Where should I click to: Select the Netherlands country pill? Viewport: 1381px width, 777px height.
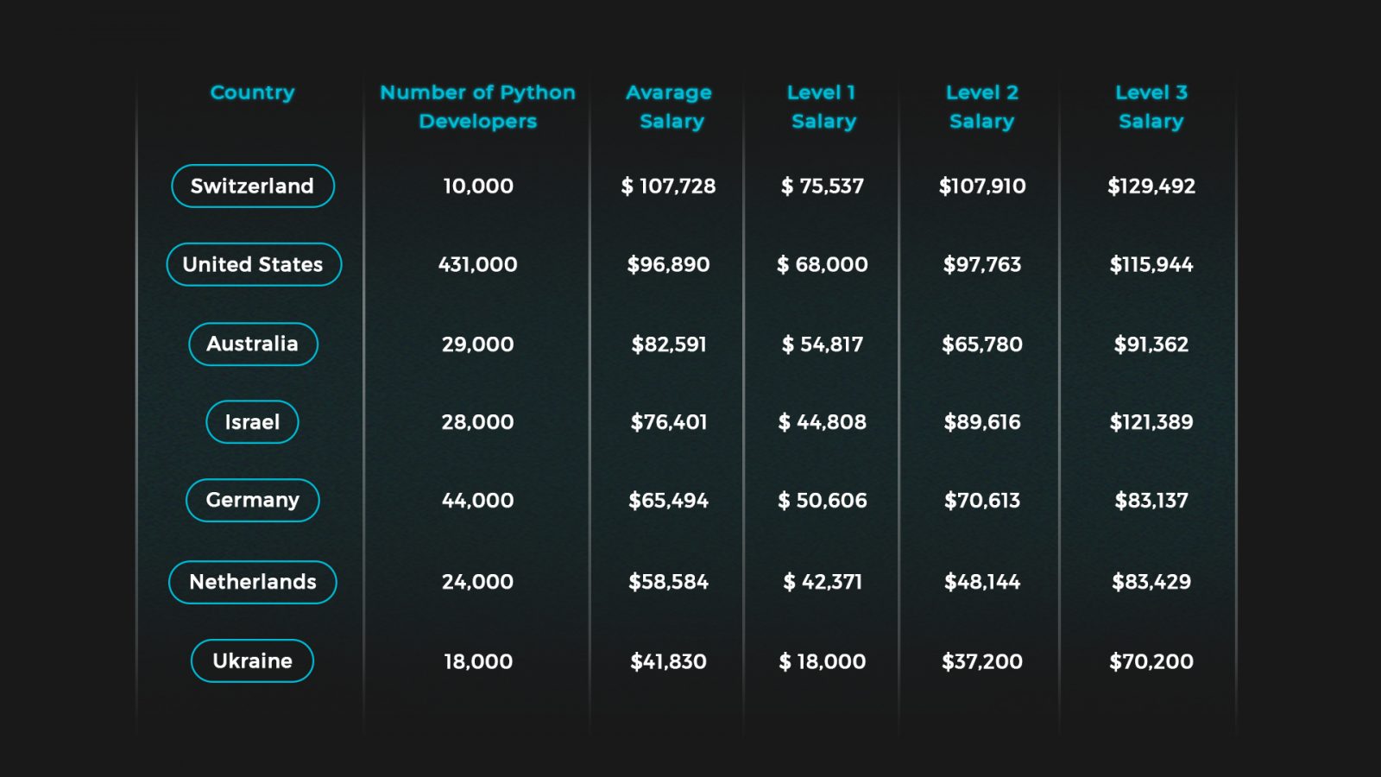253,582
